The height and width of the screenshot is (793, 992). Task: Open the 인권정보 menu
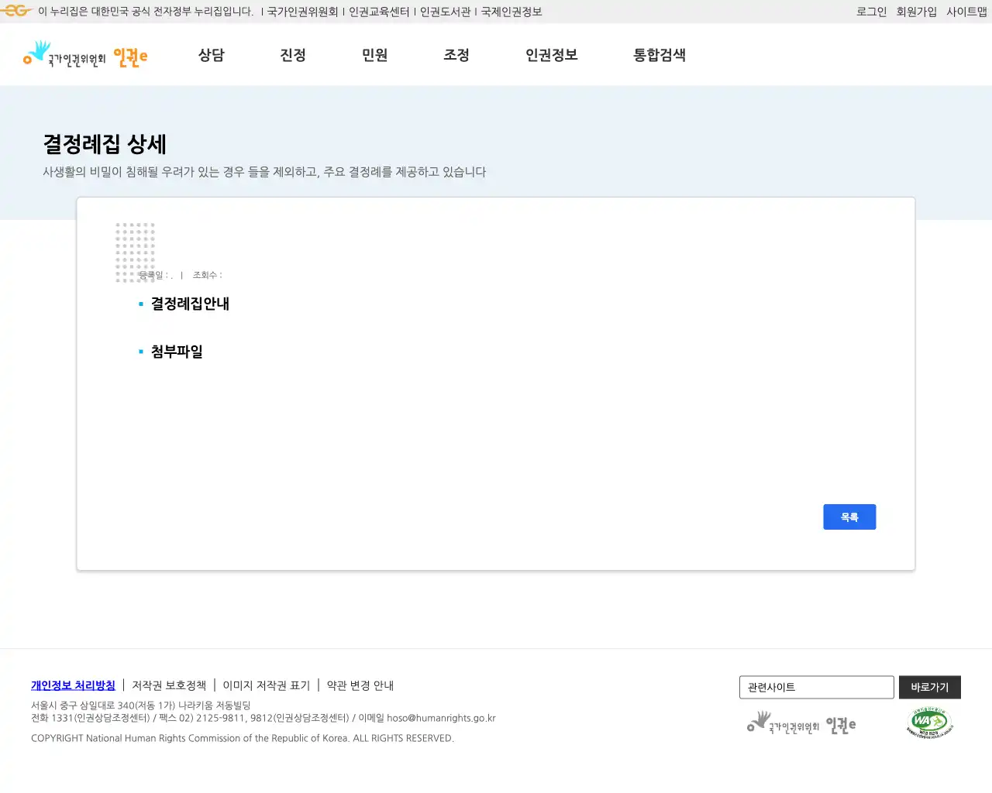coord(551,55)
